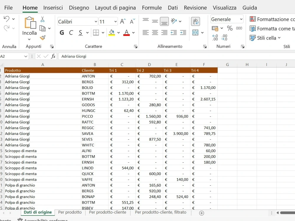Decrease font size with small A icon
Viewport: 295px width, 221px height.
132,22
